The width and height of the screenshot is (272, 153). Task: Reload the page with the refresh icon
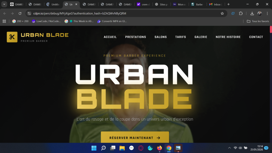20,13
